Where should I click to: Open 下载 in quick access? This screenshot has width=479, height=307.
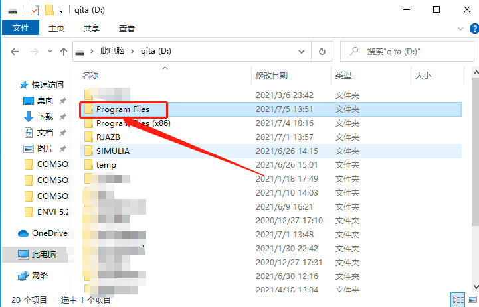pyautogui.click(x=45, y=116)
